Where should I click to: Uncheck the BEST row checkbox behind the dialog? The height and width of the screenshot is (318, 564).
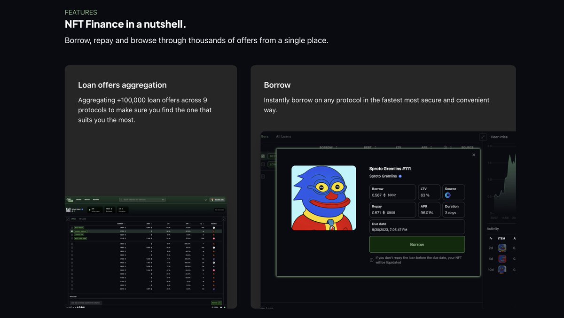263,156
